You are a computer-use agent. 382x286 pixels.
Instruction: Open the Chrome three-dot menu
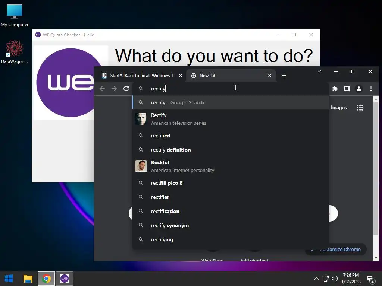tap(371, 89)
